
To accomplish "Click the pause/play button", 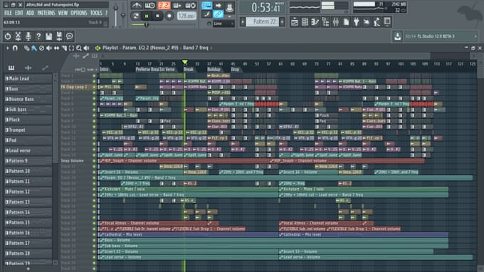I will click(147, 16).
